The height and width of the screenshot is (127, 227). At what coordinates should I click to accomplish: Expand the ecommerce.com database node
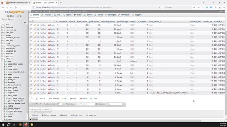[2, 30]
